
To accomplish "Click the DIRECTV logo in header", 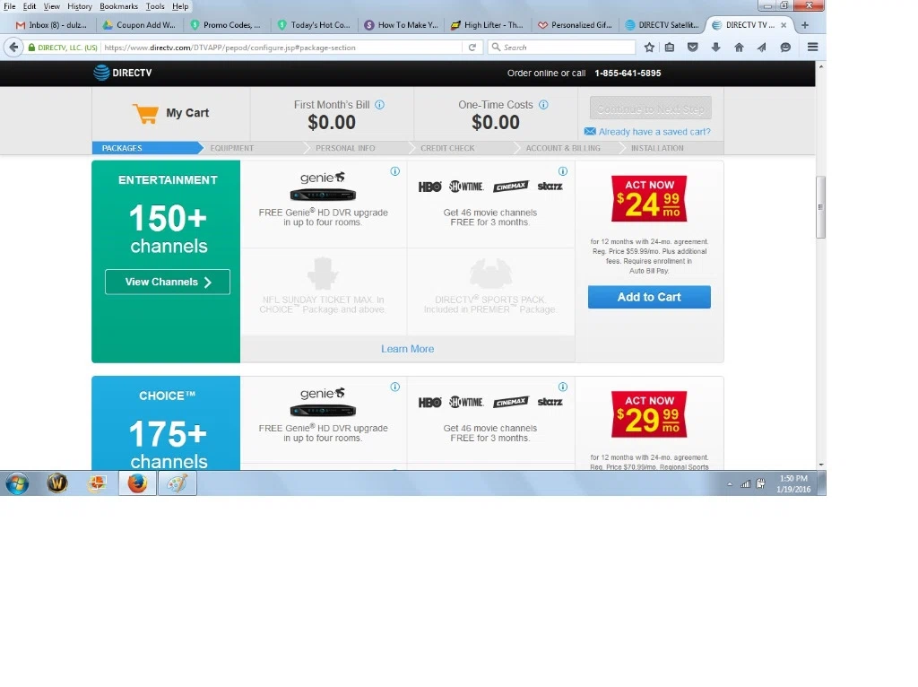I will [122, 73].
